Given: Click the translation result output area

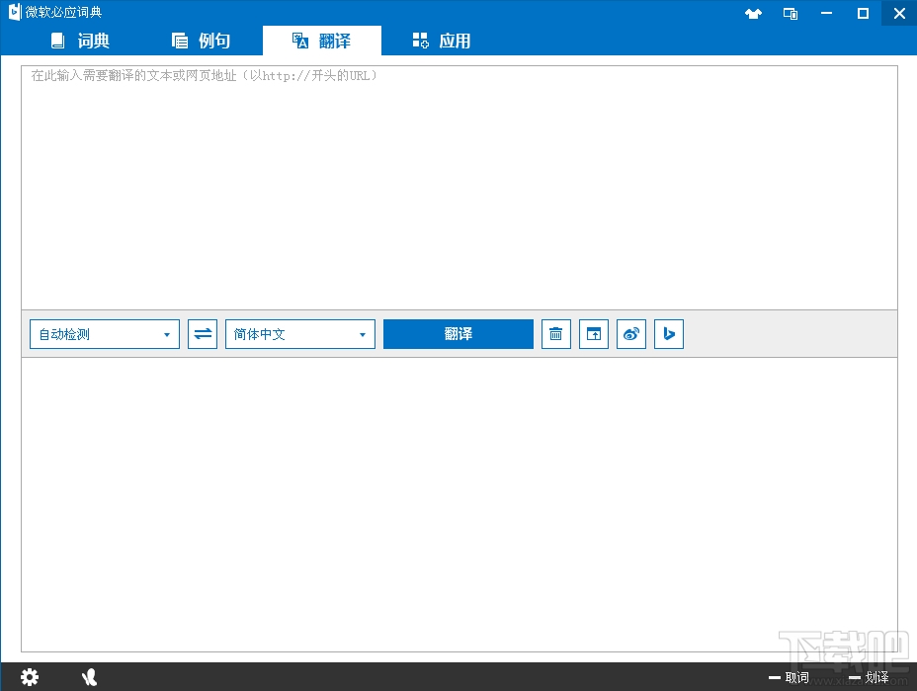Looking at the screenshot, I should click(459, 505).
